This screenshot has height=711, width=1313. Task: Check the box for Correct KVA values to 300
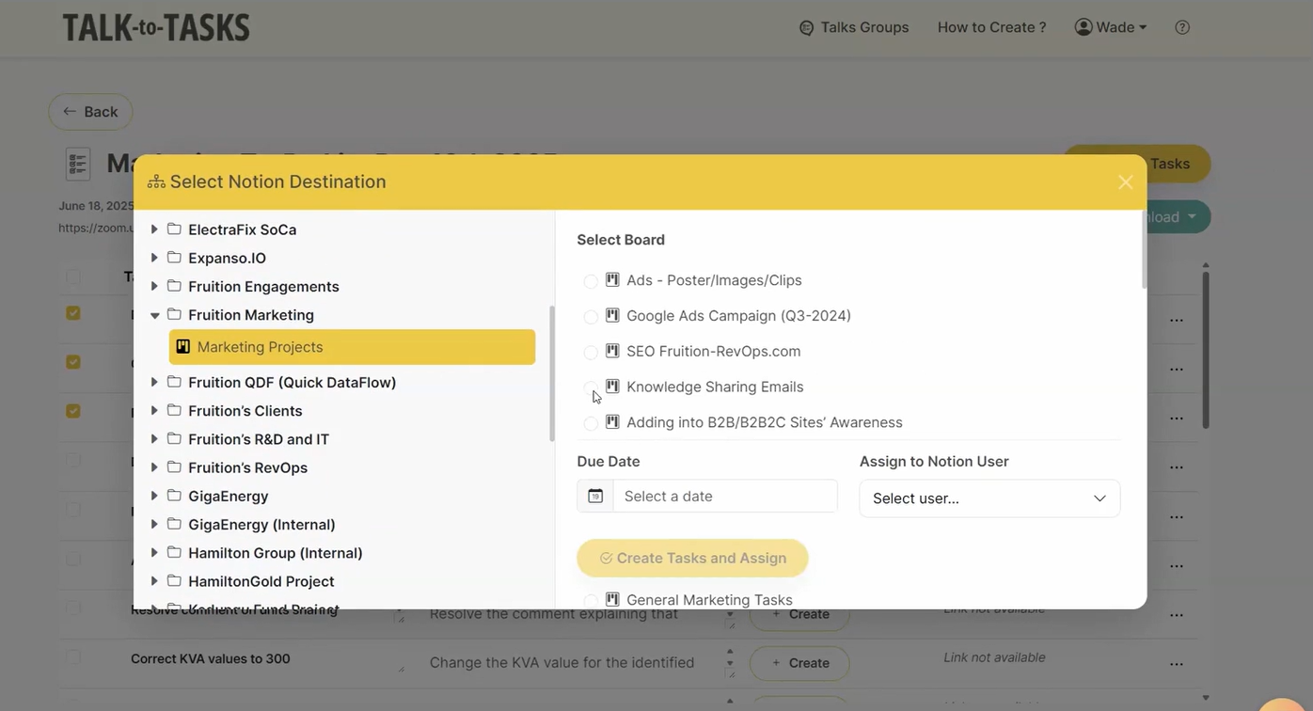tap(73, 657)
